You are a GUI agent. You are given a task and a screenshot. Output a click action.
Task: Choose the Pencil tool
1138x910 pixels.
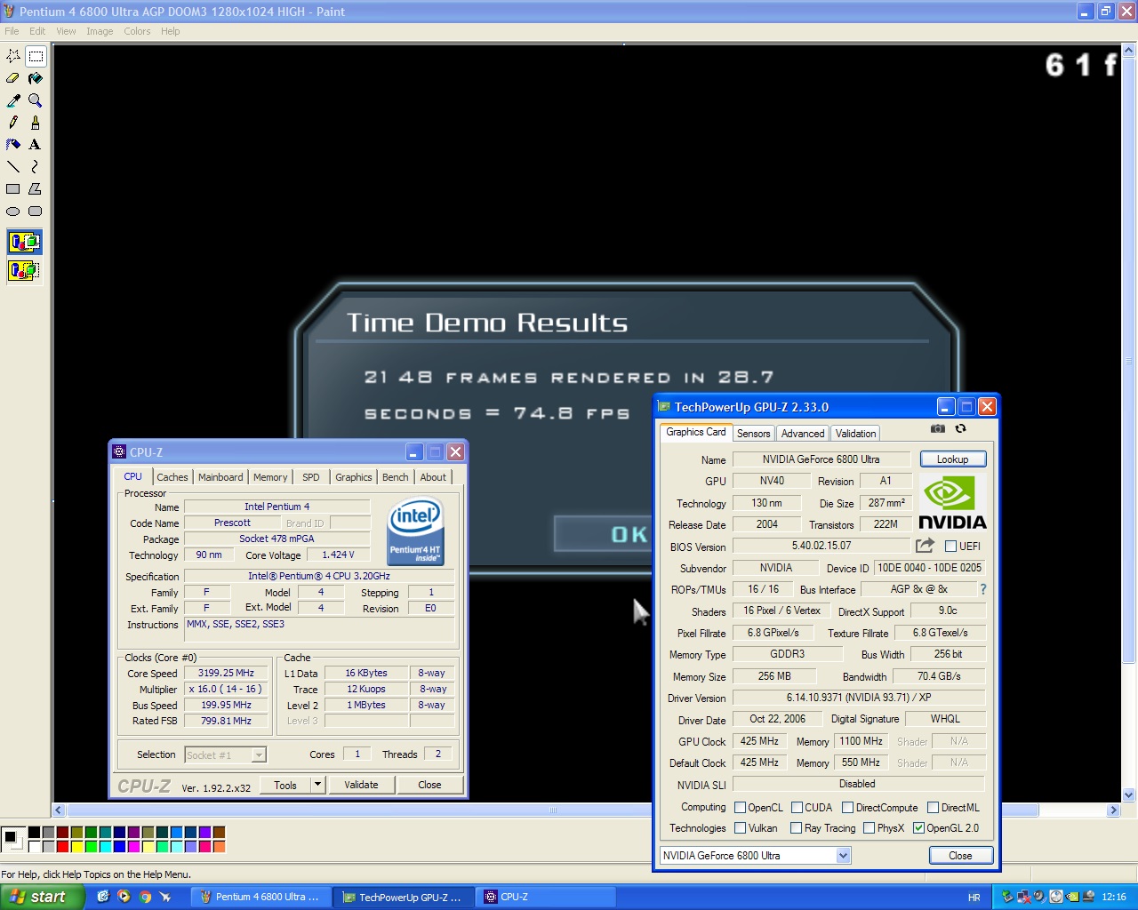point(13,123)
